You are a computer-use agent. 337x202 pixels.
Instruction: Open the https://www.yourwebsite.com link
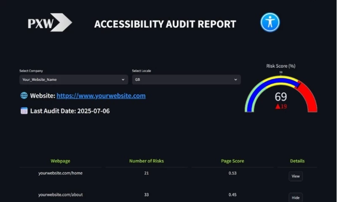[x=101, y=96]
